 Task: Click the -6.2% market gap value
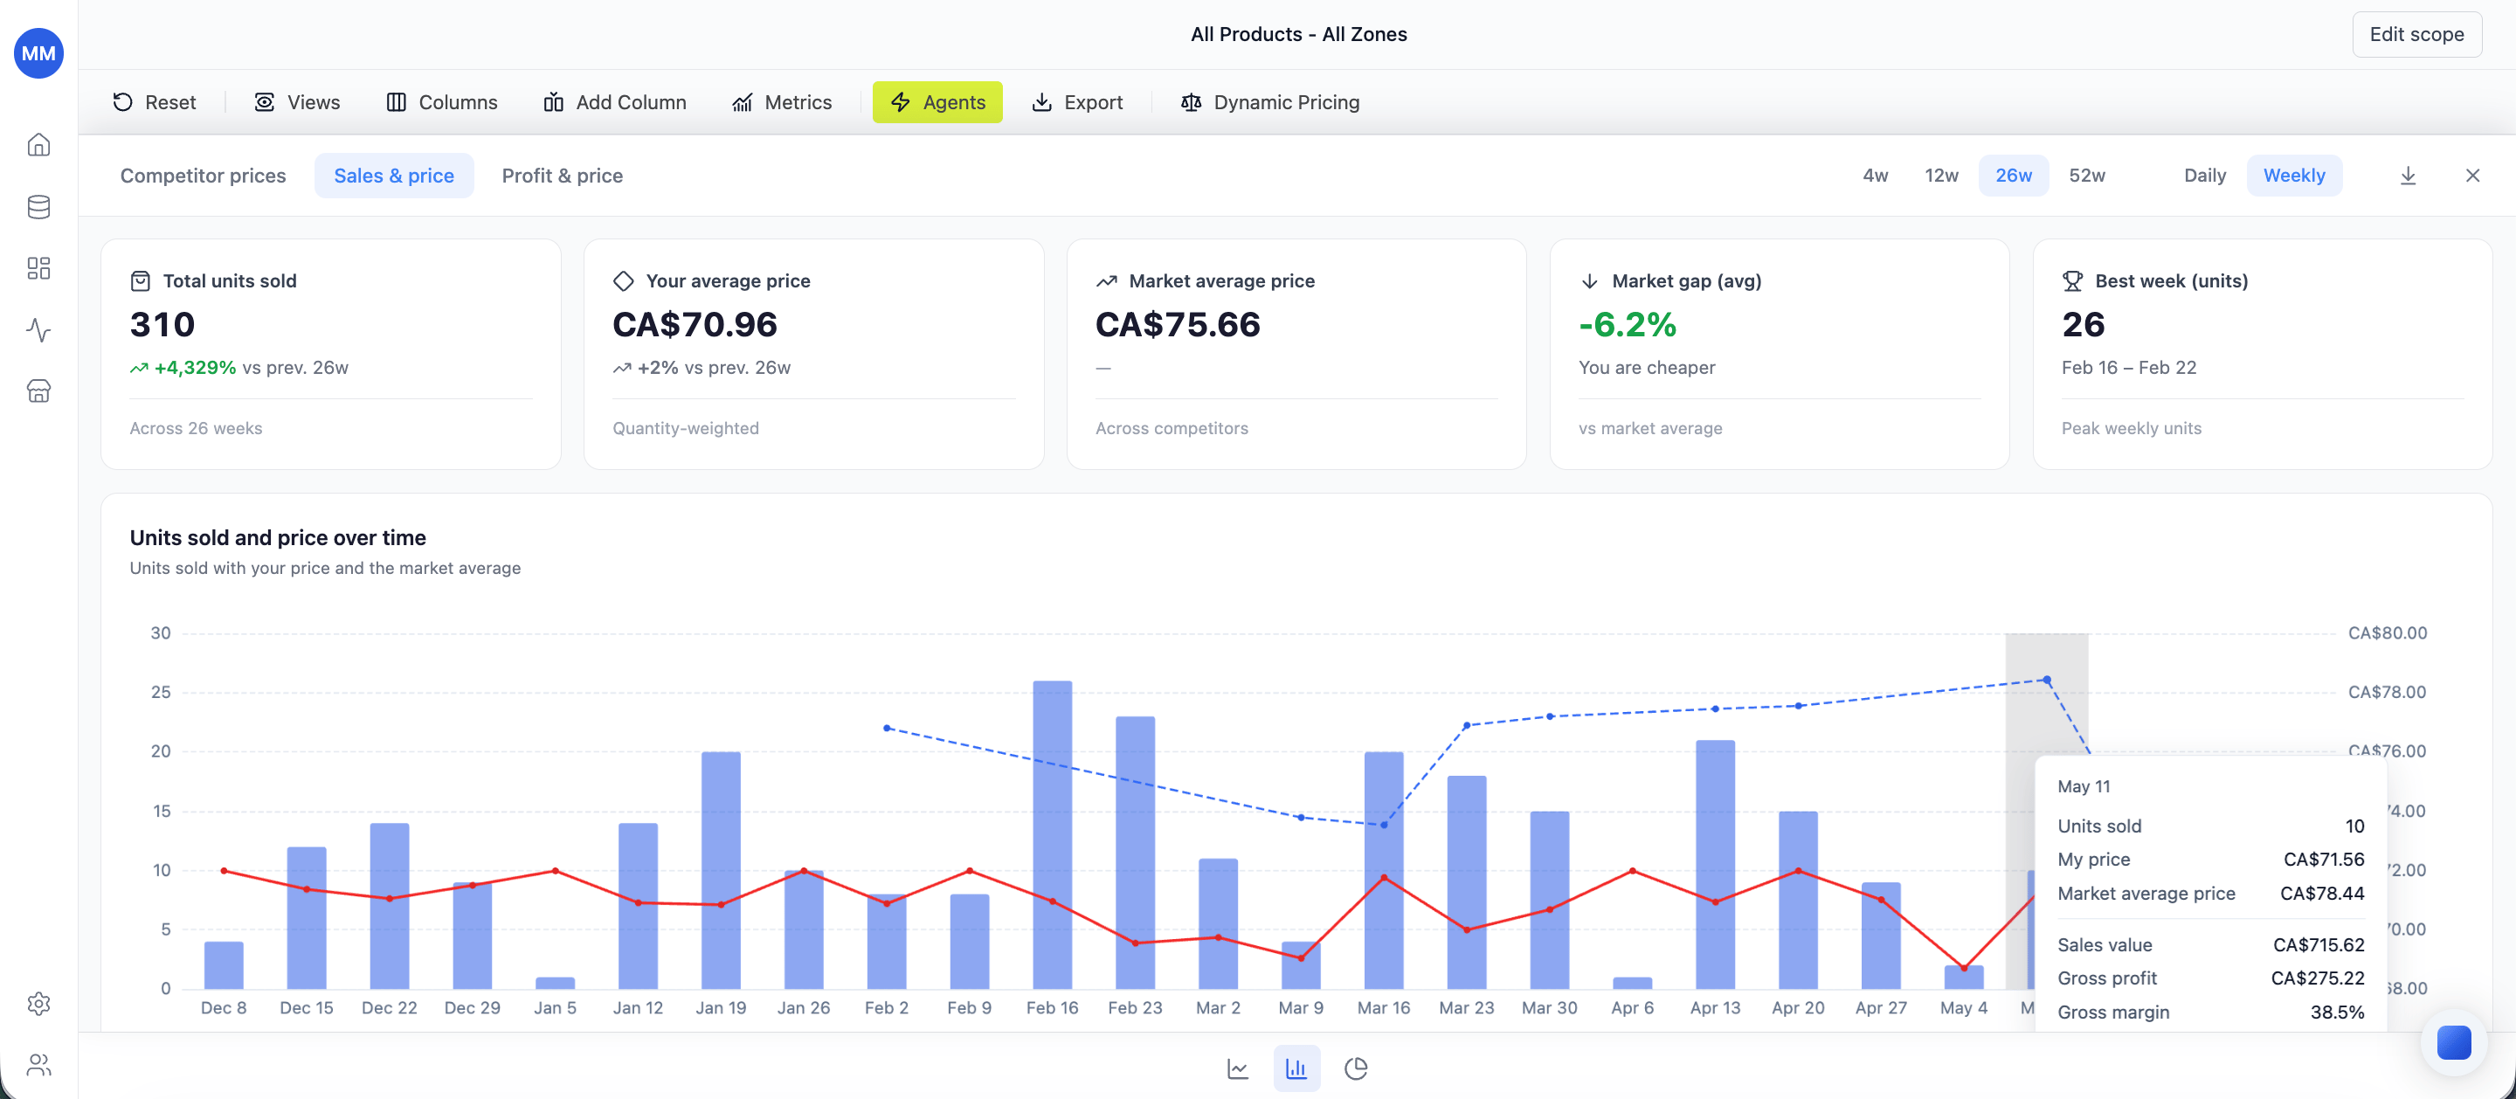pyautogui.click(x=1628, y=323)
